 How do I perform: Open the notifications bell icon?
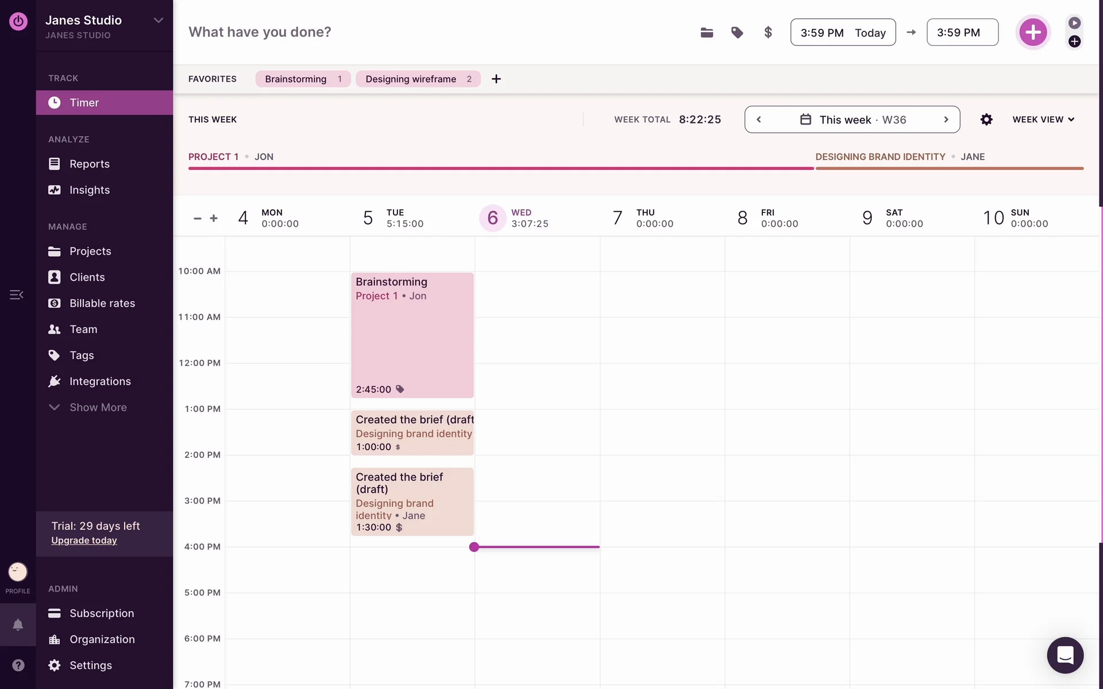pyautogui.click(x=18, y=625)
